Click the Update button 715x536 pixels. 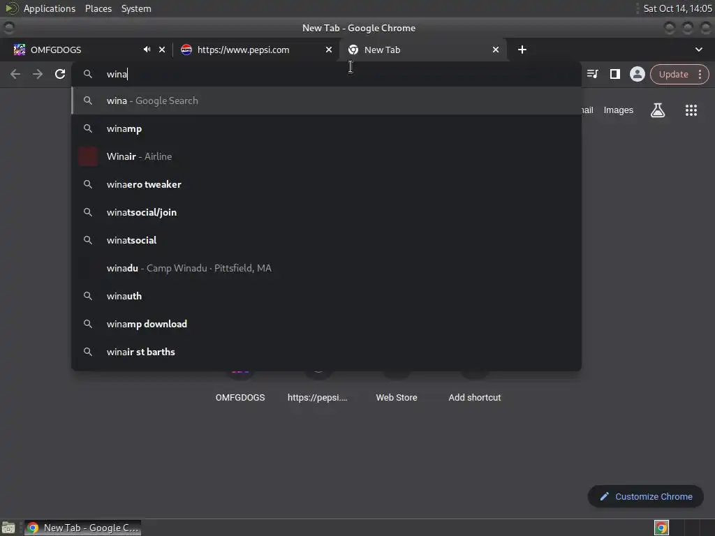pos(673,74)
